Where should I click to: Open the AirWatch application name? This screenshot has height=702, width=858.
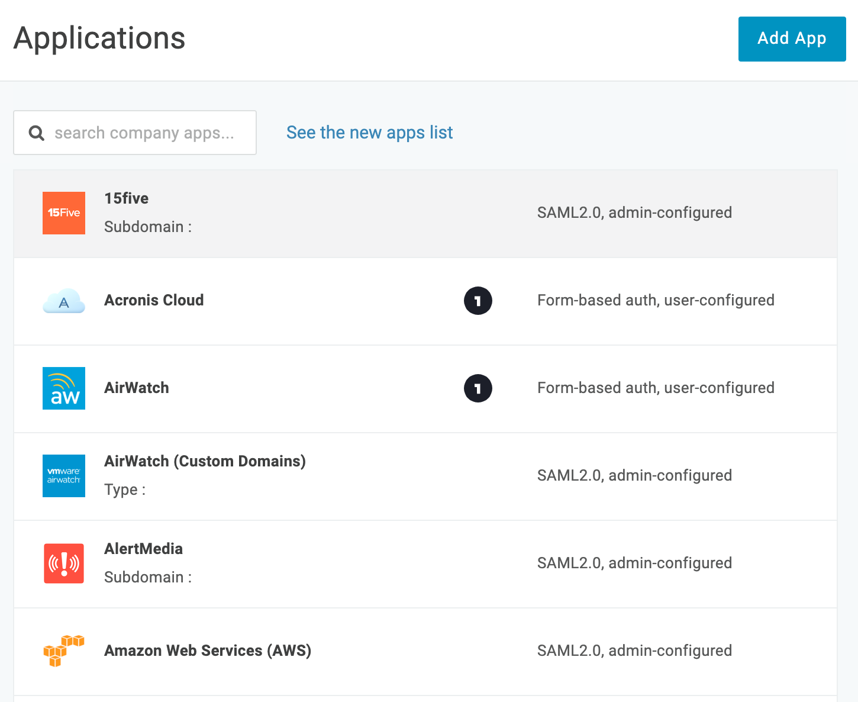coord(137,388)
